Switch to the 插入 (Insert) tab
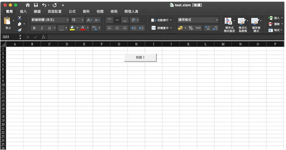 (23, 12)
